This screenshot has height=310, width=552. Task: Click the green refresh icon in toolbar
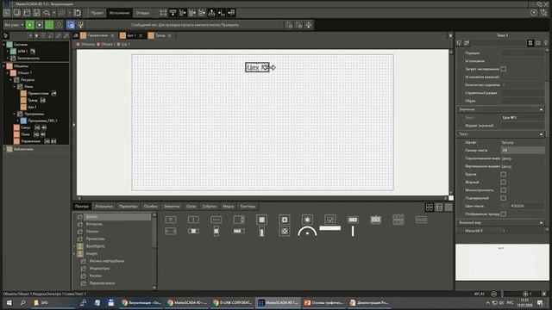coord(49,25)
